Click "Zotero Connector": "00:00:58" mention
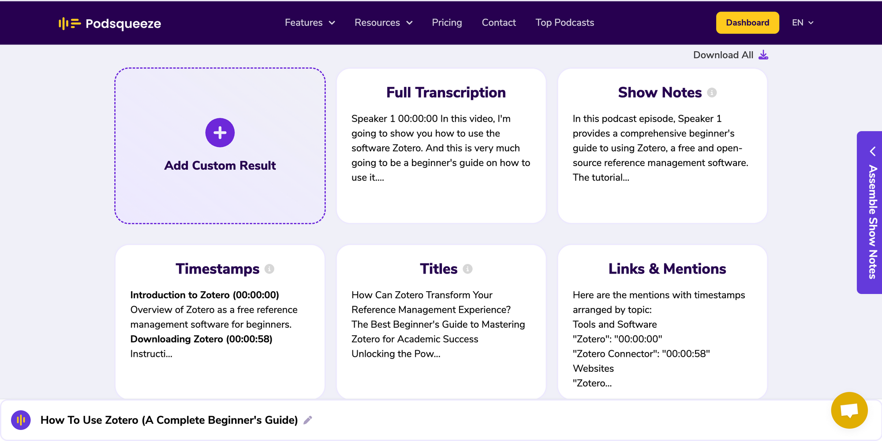The width and height of the screenshot is (882, 441). pyautogui.click(x=641, y=354)
